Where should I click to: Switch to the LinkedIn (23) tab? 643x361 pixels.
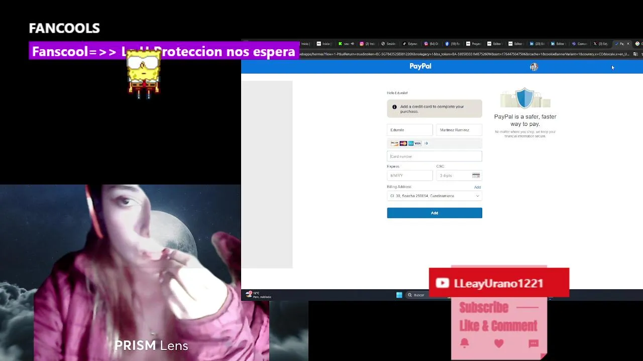(x=539, y=44)
